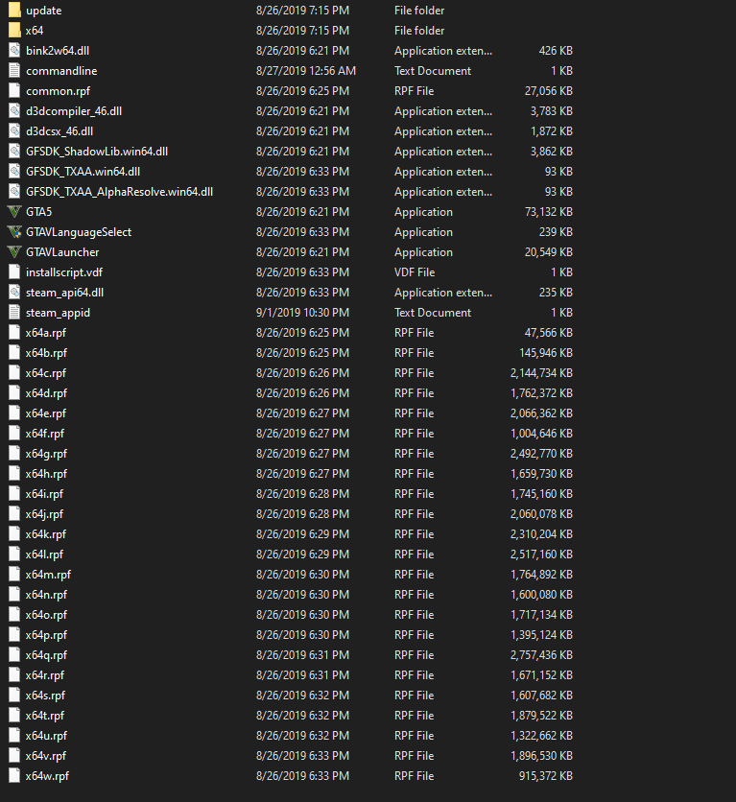Click the x64f.rpf file icon

tap(14, 434)
